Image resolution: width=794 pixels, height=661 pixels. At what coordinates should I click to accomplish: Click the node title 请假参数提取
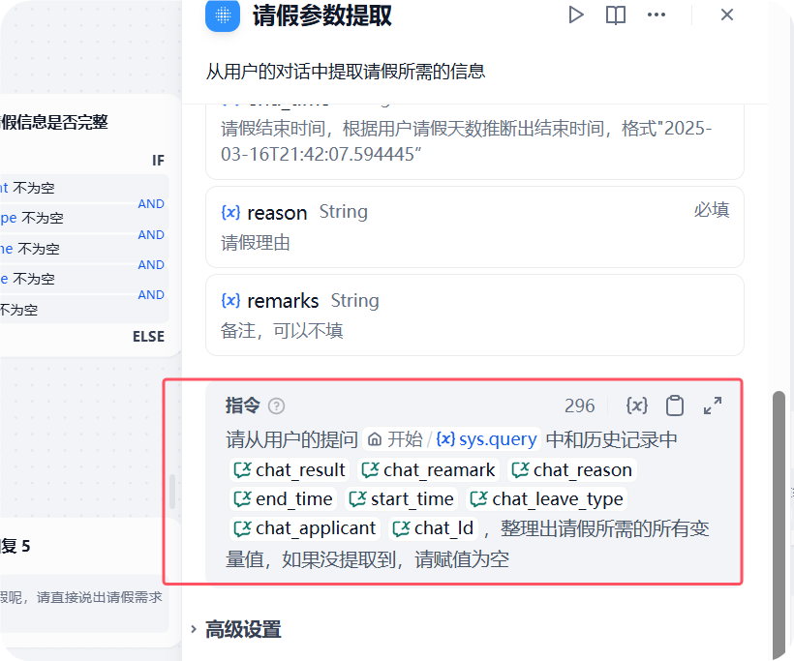tap(322, 15)
